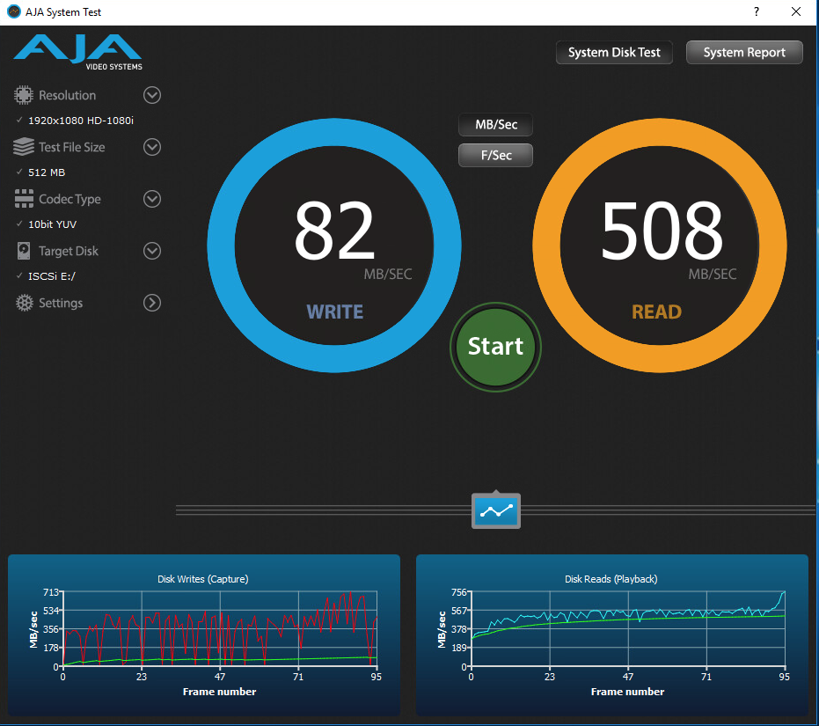819x726 pixels.
Task: Select the ISCSi E:/ target disk entry
Action: coord(52,276)
